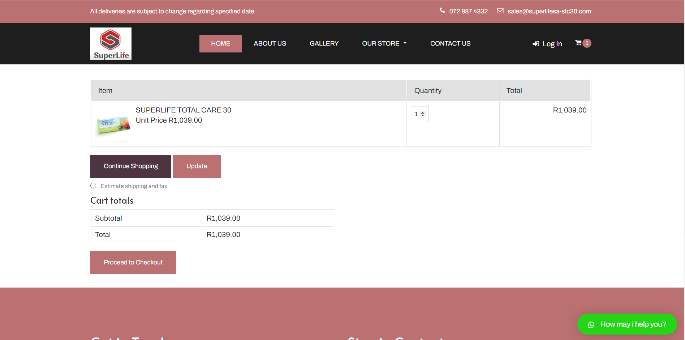Open the shopping cart icon
Viewport: 685px width, 340px height.
(578, 43)
